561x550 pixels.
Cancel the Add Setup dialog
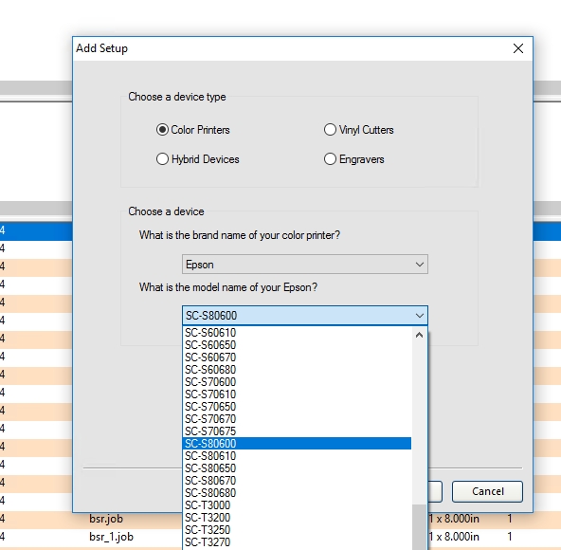(487, 491)
